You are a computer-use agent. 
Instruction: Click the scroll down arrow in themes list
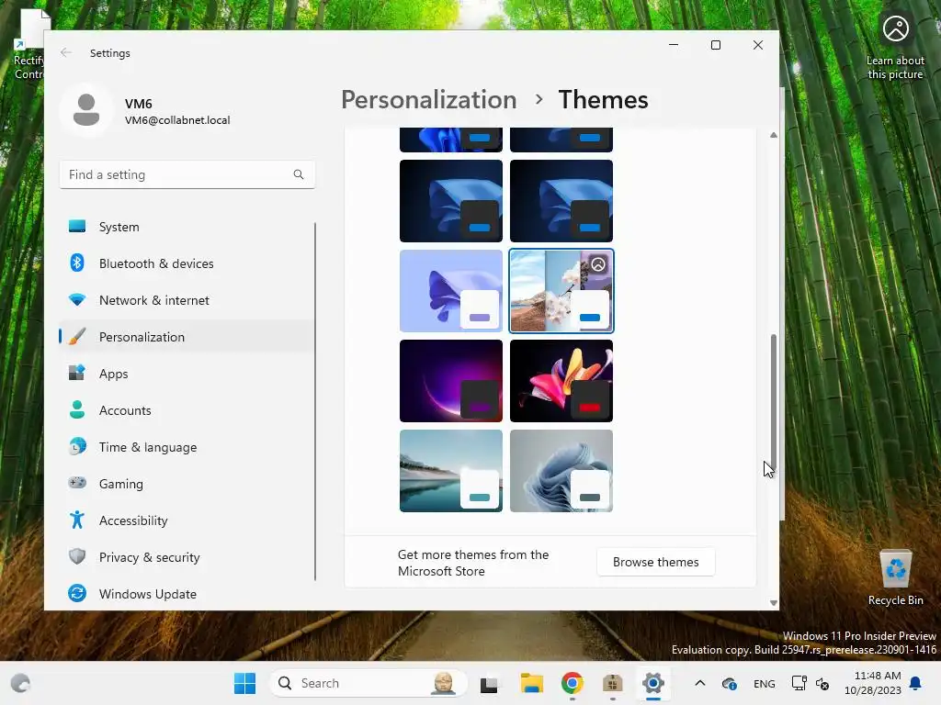pyautogui.click(x=774, y=603)
